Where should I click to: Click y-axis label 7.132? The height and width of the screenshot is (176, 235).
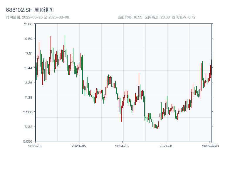(28, 127)
